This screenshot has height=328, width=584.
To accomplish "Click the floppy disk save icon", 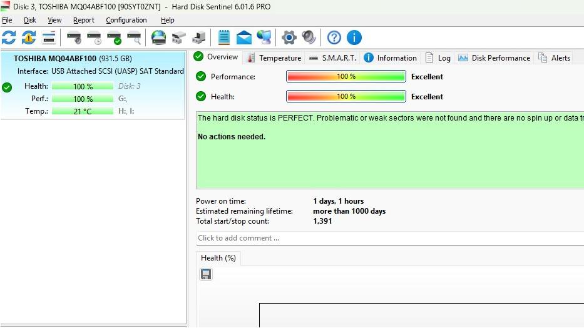I will tap(206, 274).
